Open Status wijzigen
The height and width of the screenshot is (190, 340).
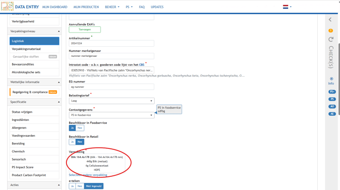coord(35,112)
